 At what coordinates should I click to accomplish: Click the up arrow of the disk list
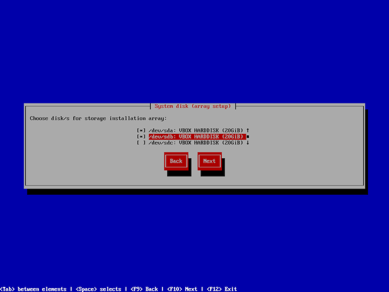(x=248, y=130)
